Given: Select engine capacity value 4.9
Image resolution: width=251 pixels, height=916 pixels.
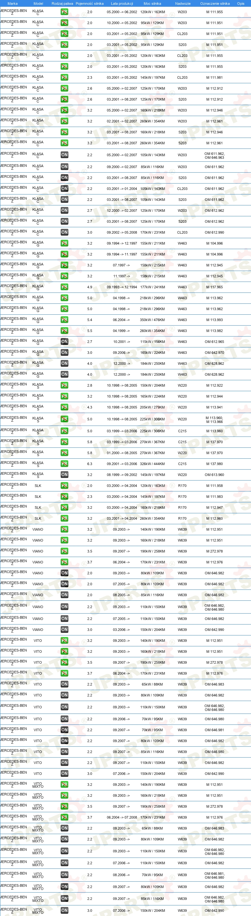Looking at the screenshot, I should [x=90, y=287].
